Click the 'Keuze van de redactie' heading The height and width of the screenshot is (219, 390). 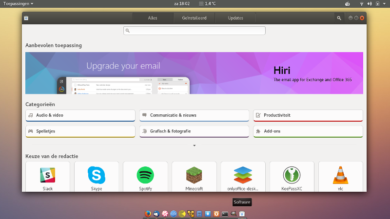coord(52,156)
